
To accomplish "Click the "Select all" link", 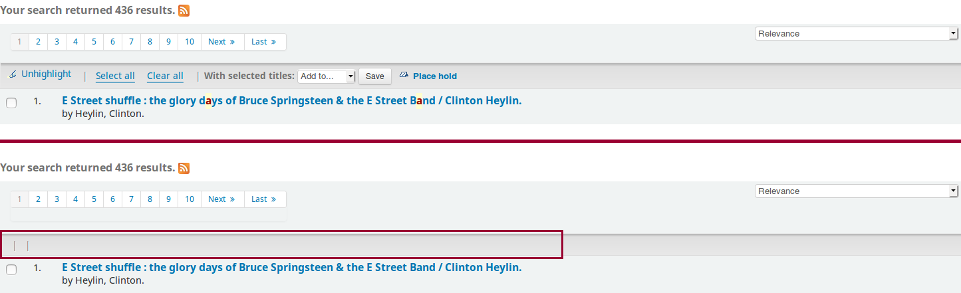I will (115, 76).
